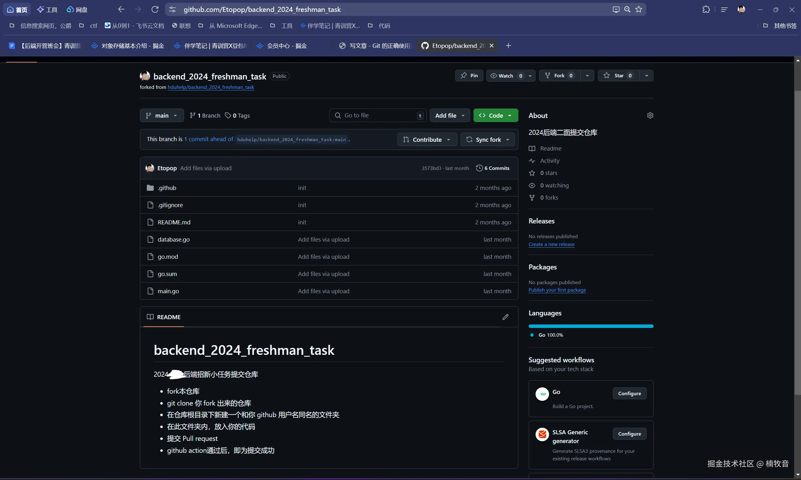Click Create a new release link

(552, 244)
